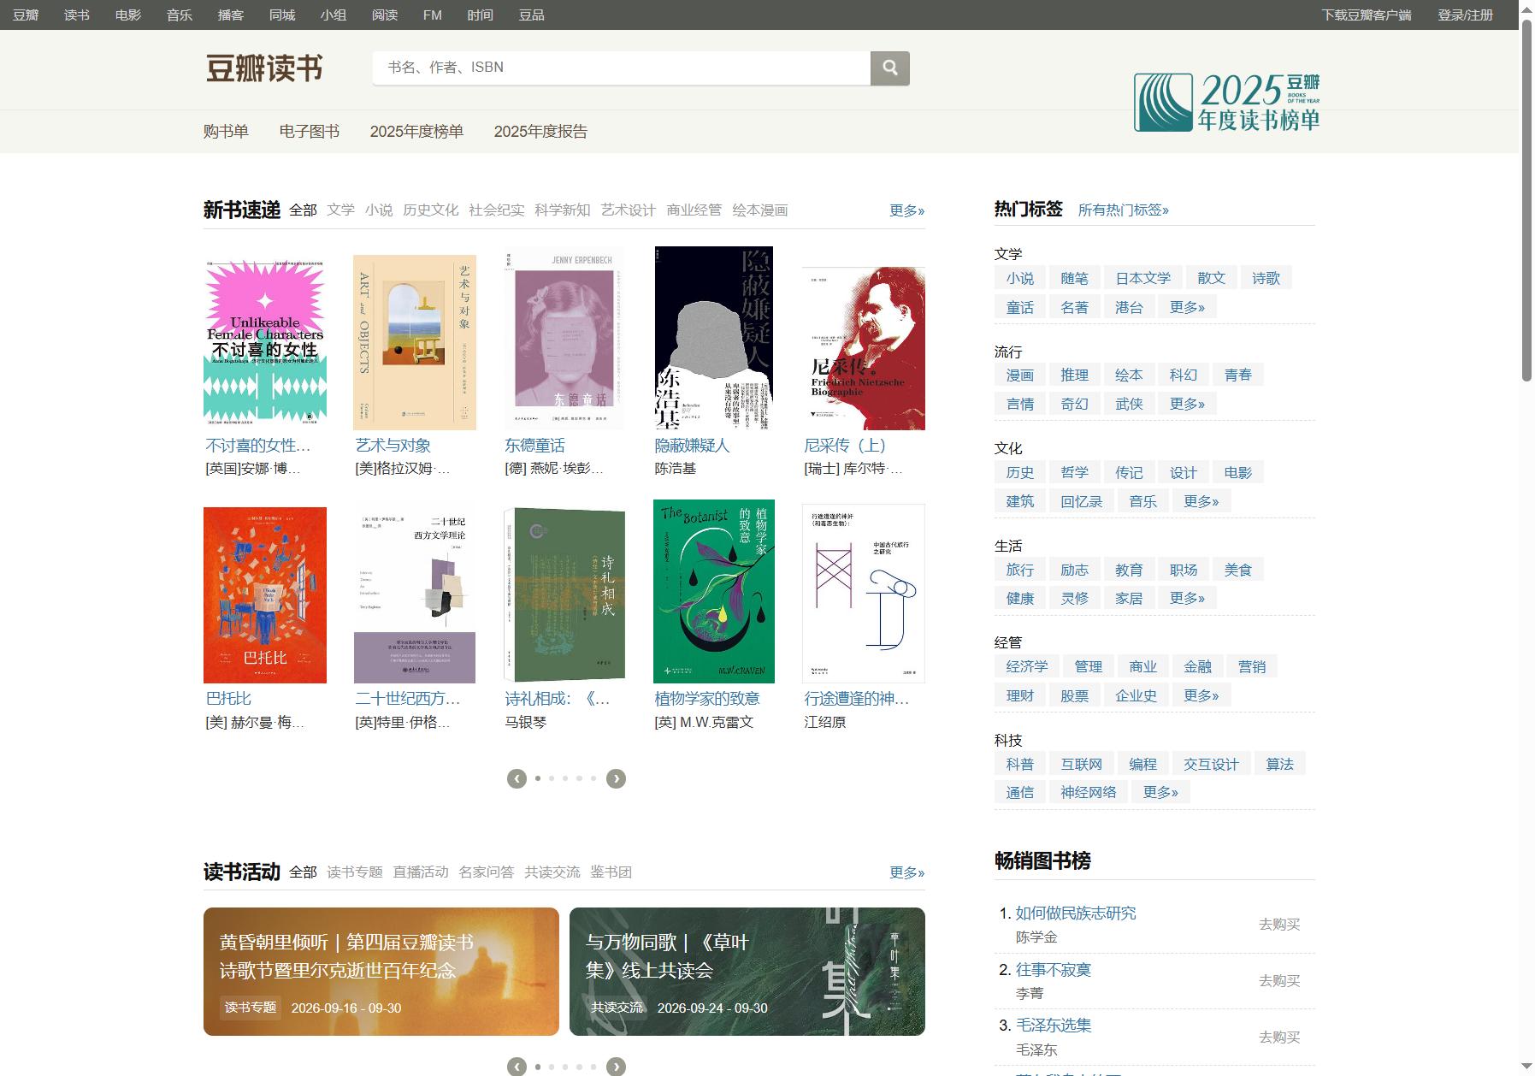Screen dimensions: 1535x1076
Task: Select 鉴书团 tab in 读书活动
Action: pyautogui.click(x=611, y=872)
